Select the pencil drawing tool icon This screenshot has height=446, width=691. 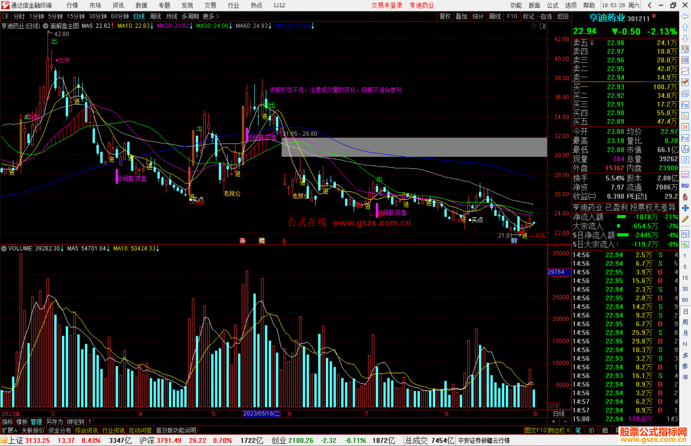(x=685, y=219)
